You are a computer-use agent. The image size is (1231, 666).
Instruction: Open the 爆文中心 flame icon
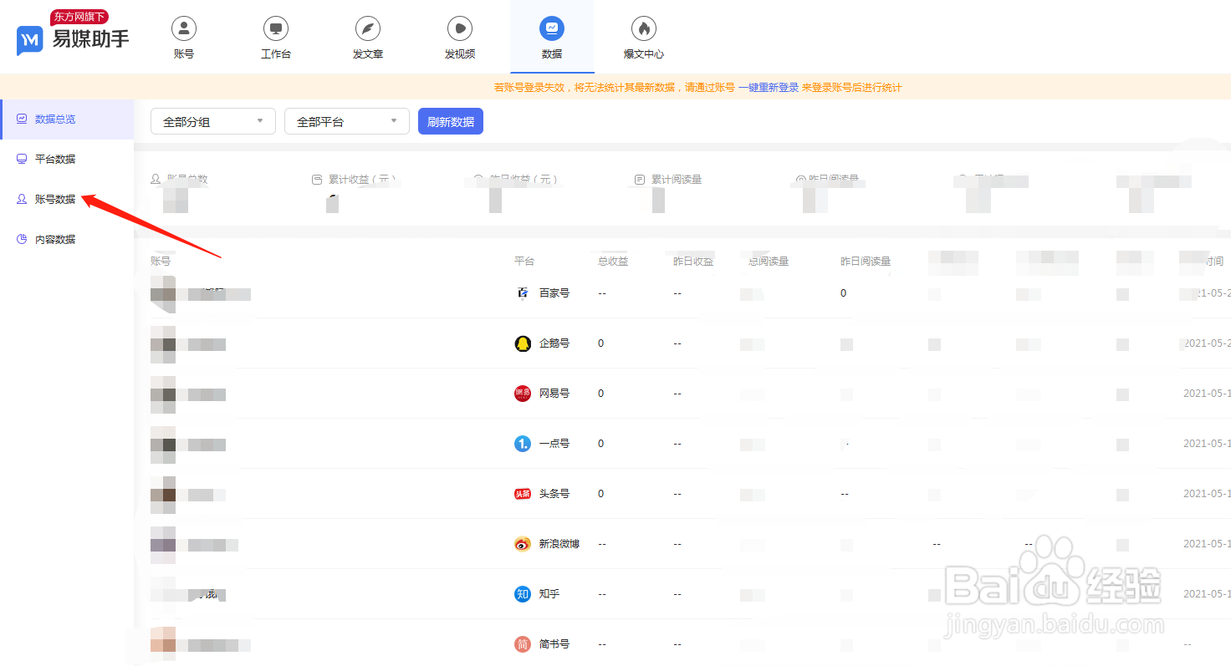(x=644, y=28)
